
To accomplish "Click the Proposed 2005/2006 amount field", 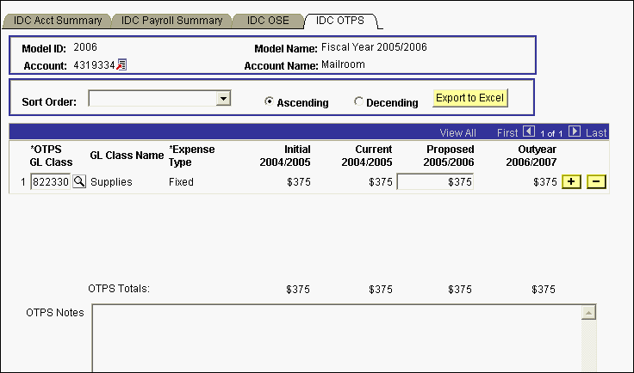I will (435, 181).
